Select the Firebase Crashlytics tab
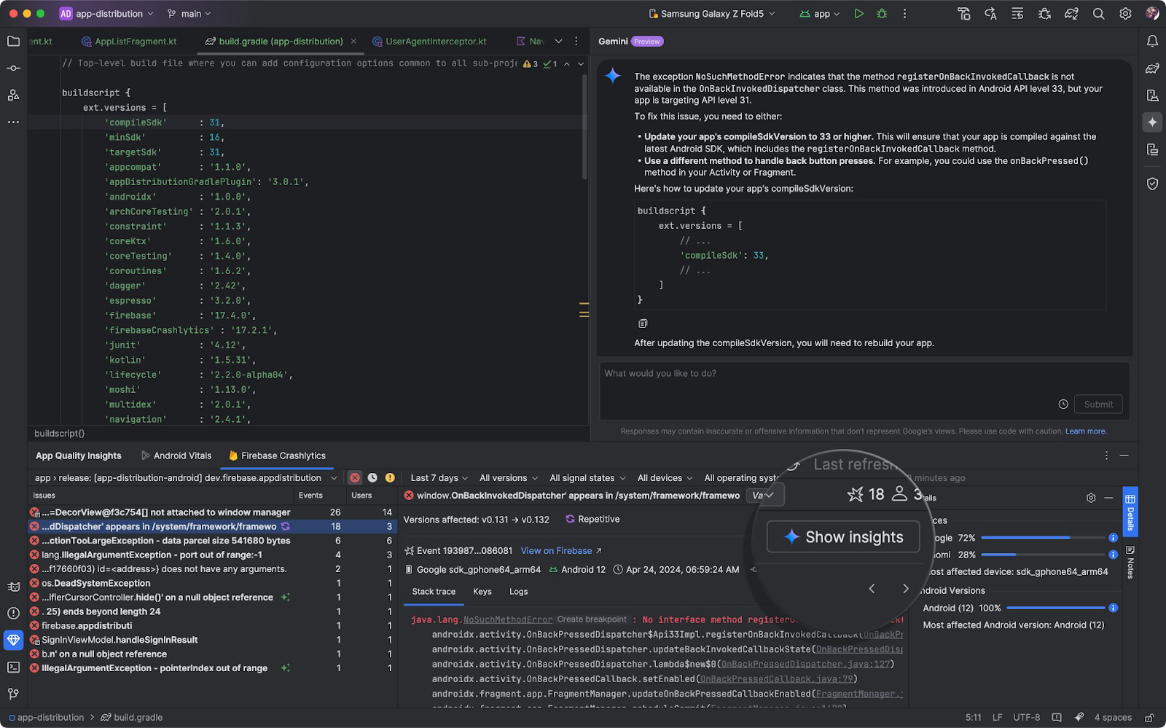Viewport: 1166px width, 728px height. pos(277,455)
